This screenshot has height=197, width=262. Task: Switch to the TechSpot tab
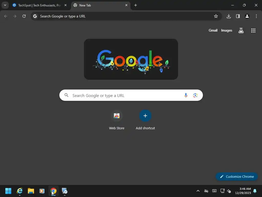click(40, 5)
